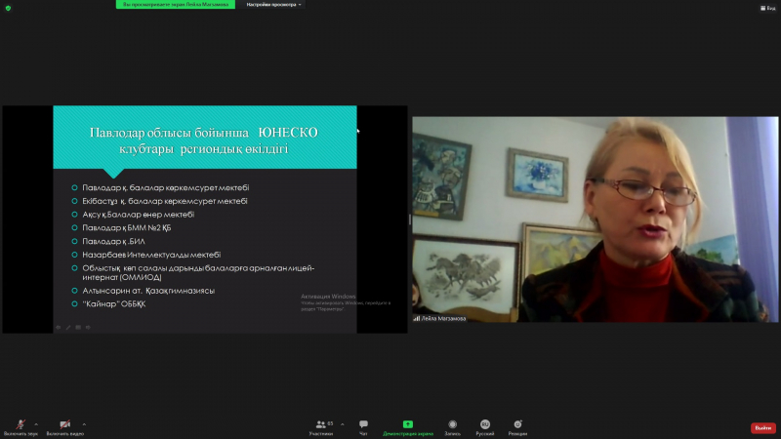Screen dimensions: 781x439
Task: Open Русский language interpretation icon
Action: (x=484, y=424)
